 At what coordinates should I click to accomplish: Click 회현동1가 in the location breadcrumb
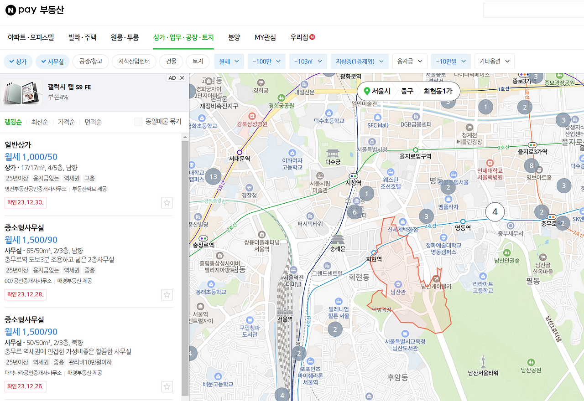pos(438,91)
